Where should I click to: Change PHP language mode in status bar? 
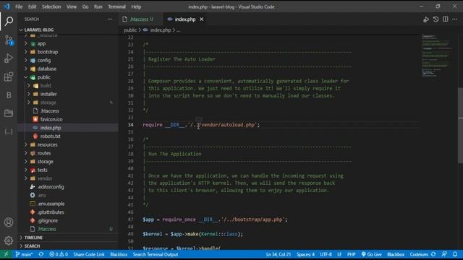[x=351, y=254]
